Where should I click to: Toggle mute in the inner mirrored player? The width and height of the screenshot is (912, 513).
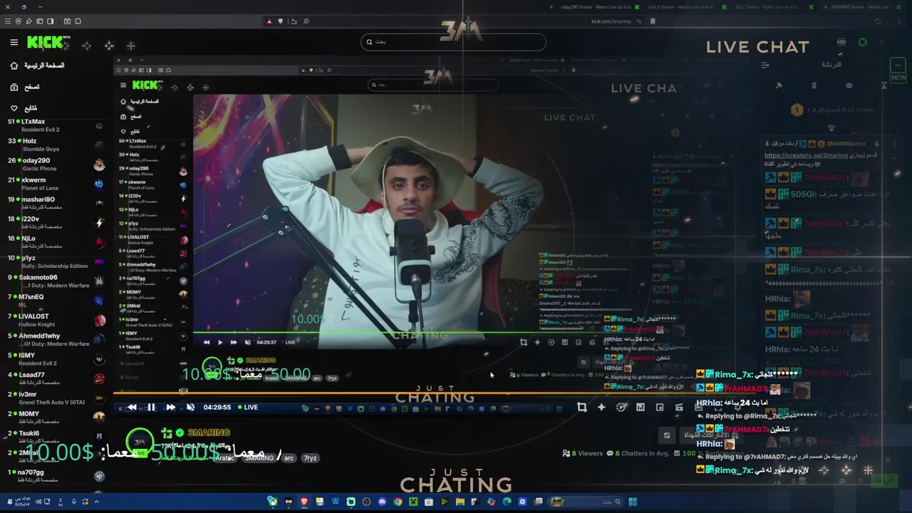[x=247, y=343]
